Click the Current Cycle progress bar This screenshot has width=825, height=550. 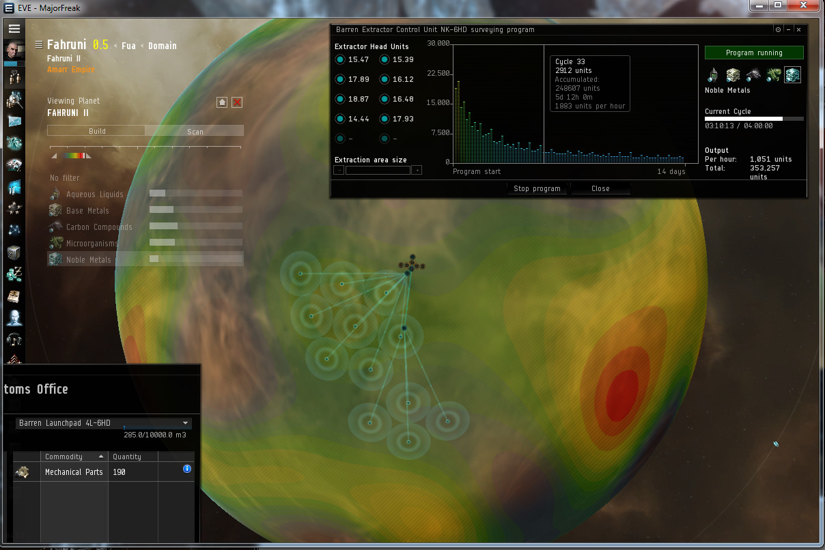pyautogui.click(x=754, y=119)
